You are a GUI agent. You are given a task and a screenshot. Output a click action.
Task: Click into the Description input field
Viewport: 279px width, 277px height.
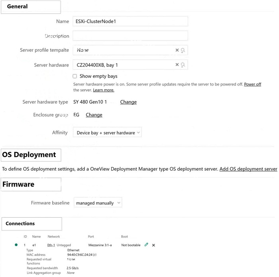point(130,36)
